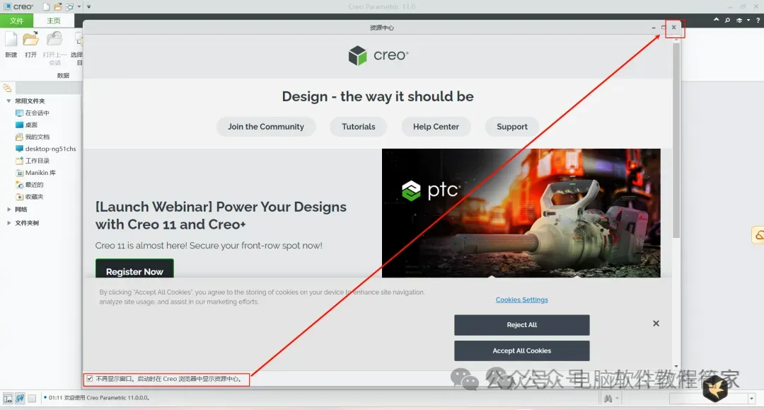Open the Manikin 库 entry
Image resolution: width=764 pixels, height=410 pixels.
[36, 173]
